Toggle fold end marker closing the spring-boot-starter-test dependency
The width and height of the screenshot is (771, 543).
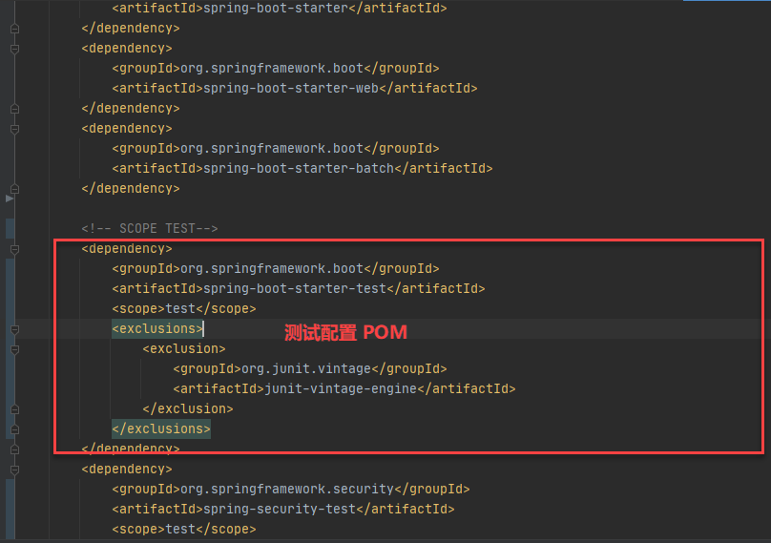pos(14,449)
